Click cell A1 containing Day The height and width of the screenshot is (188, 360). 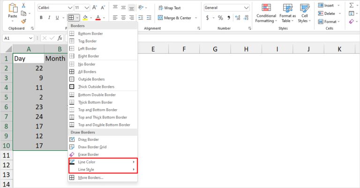click(29, 58)
